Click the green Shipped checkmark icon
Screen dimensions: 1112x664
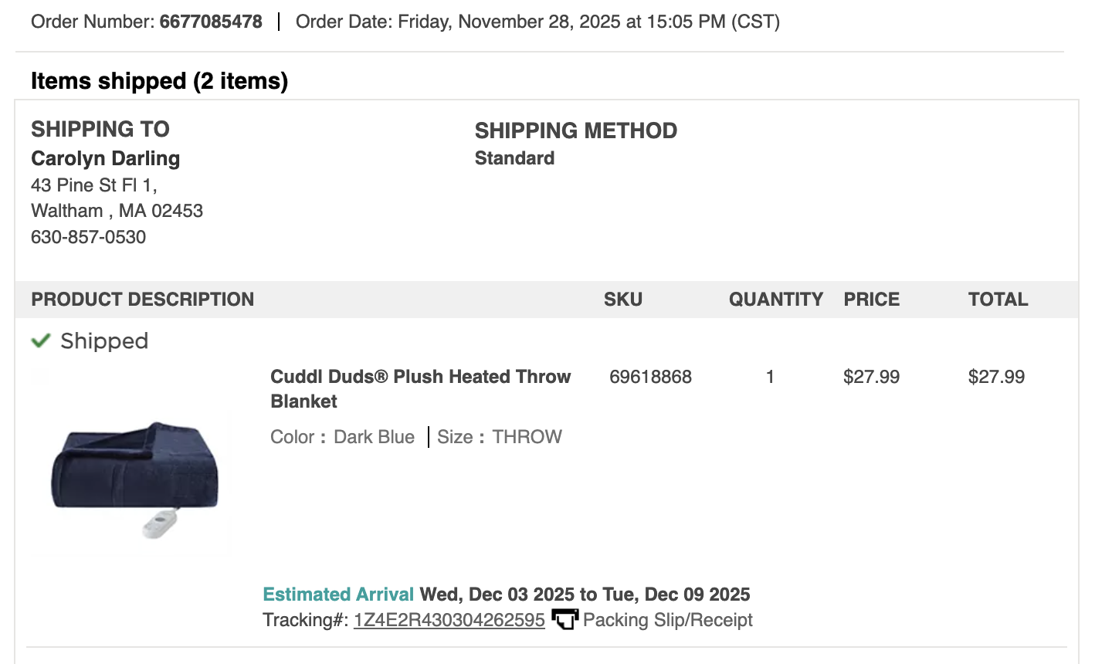(x=41, y=340)
